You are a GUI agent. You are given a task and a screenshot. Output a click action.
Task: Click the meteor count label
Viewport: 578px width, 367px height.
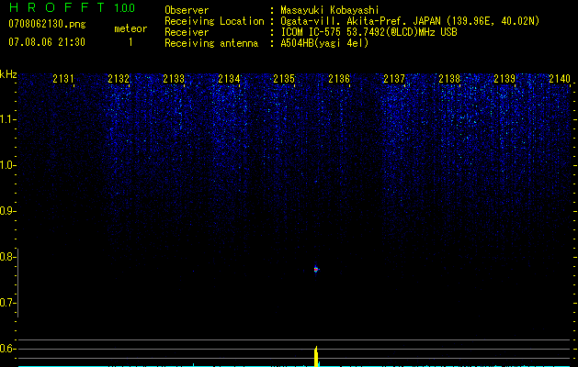tap(130, 28)
